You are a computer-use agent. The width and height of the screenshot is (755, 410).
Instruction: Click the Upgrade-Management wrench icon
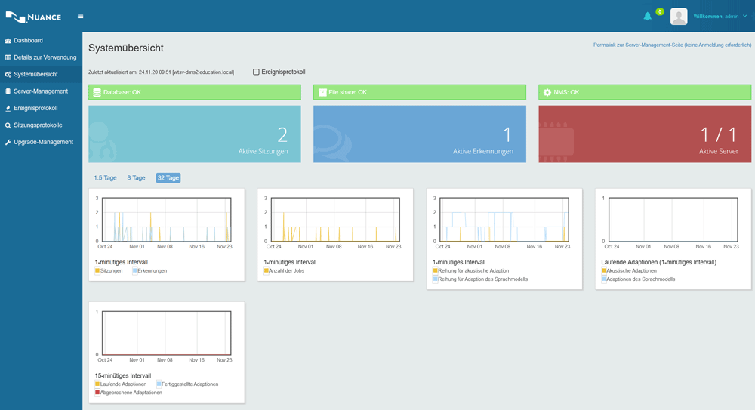(8, 143)
